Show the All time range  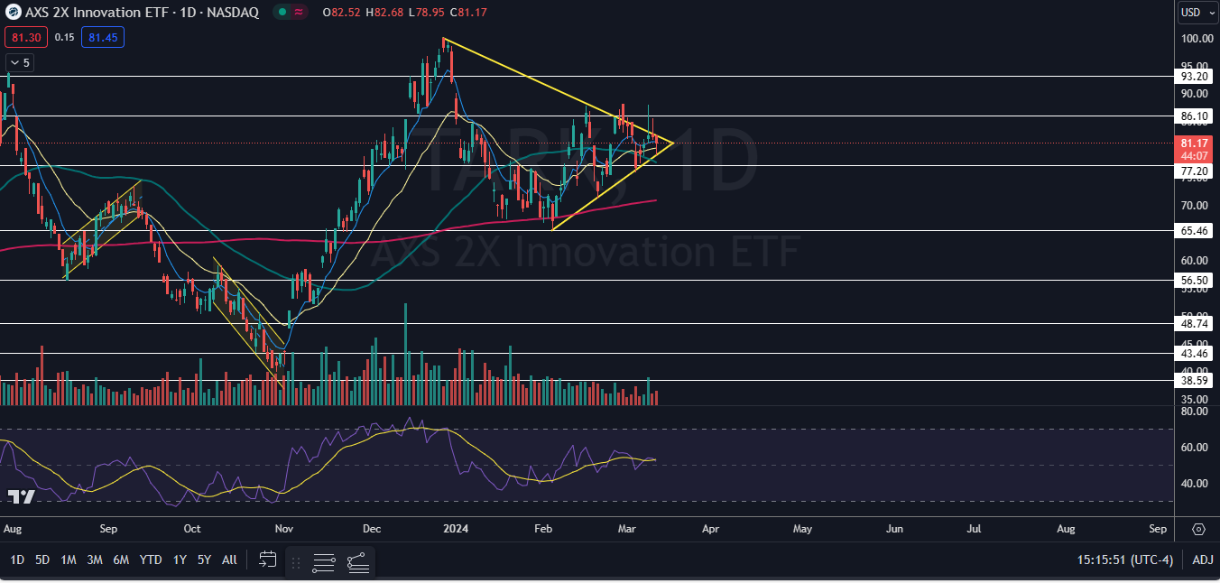tap(229, 560)
